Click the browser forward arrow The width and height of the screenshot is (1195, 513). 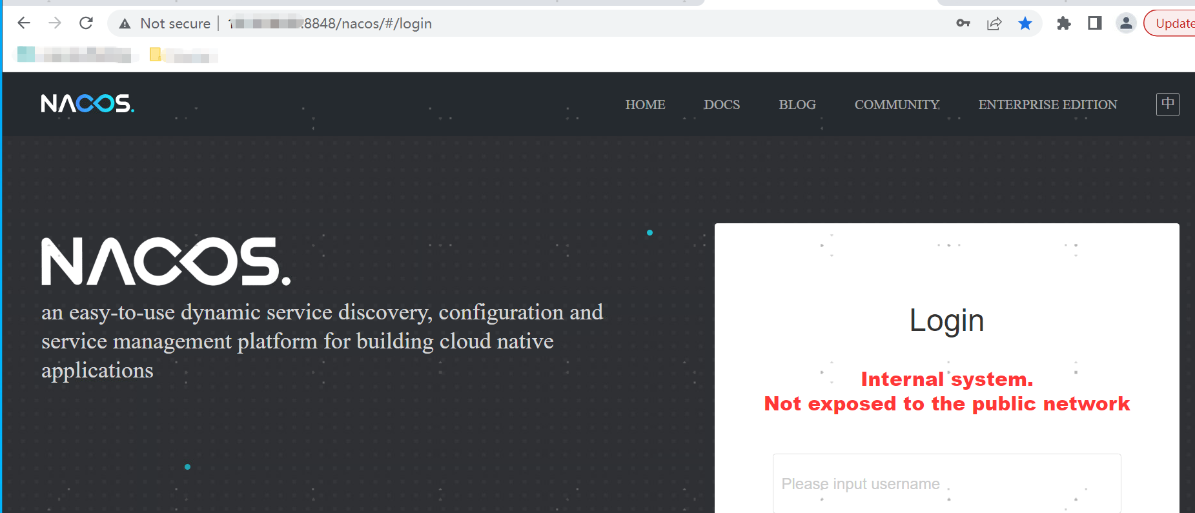click(55, 23)
